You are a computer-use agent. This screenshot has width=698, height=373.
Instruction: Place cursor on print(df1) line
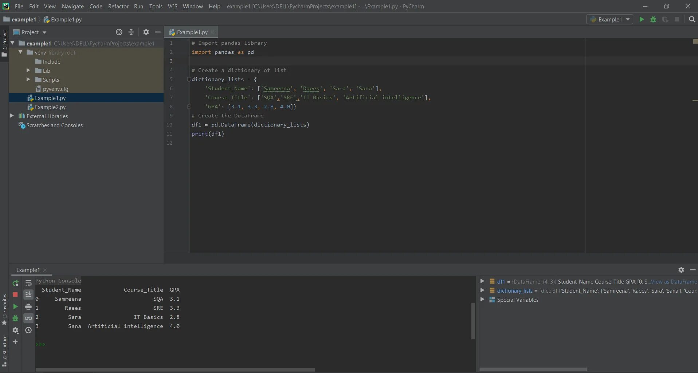[x=208, y=134]
